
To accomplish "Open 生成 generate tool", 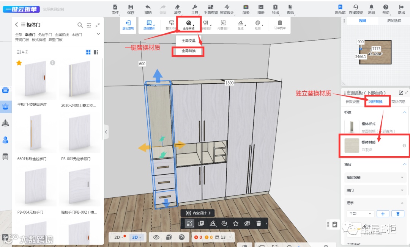I will pos(241,25).
